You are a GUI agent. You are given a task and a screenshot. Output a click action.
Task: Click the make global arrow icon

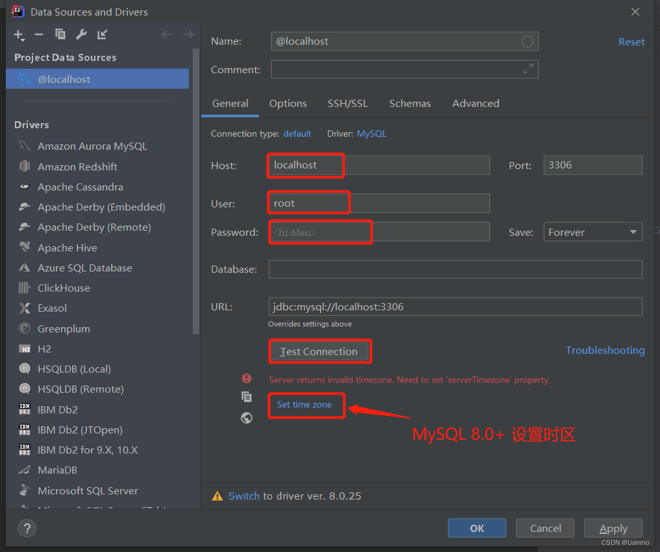coord(103,34)
